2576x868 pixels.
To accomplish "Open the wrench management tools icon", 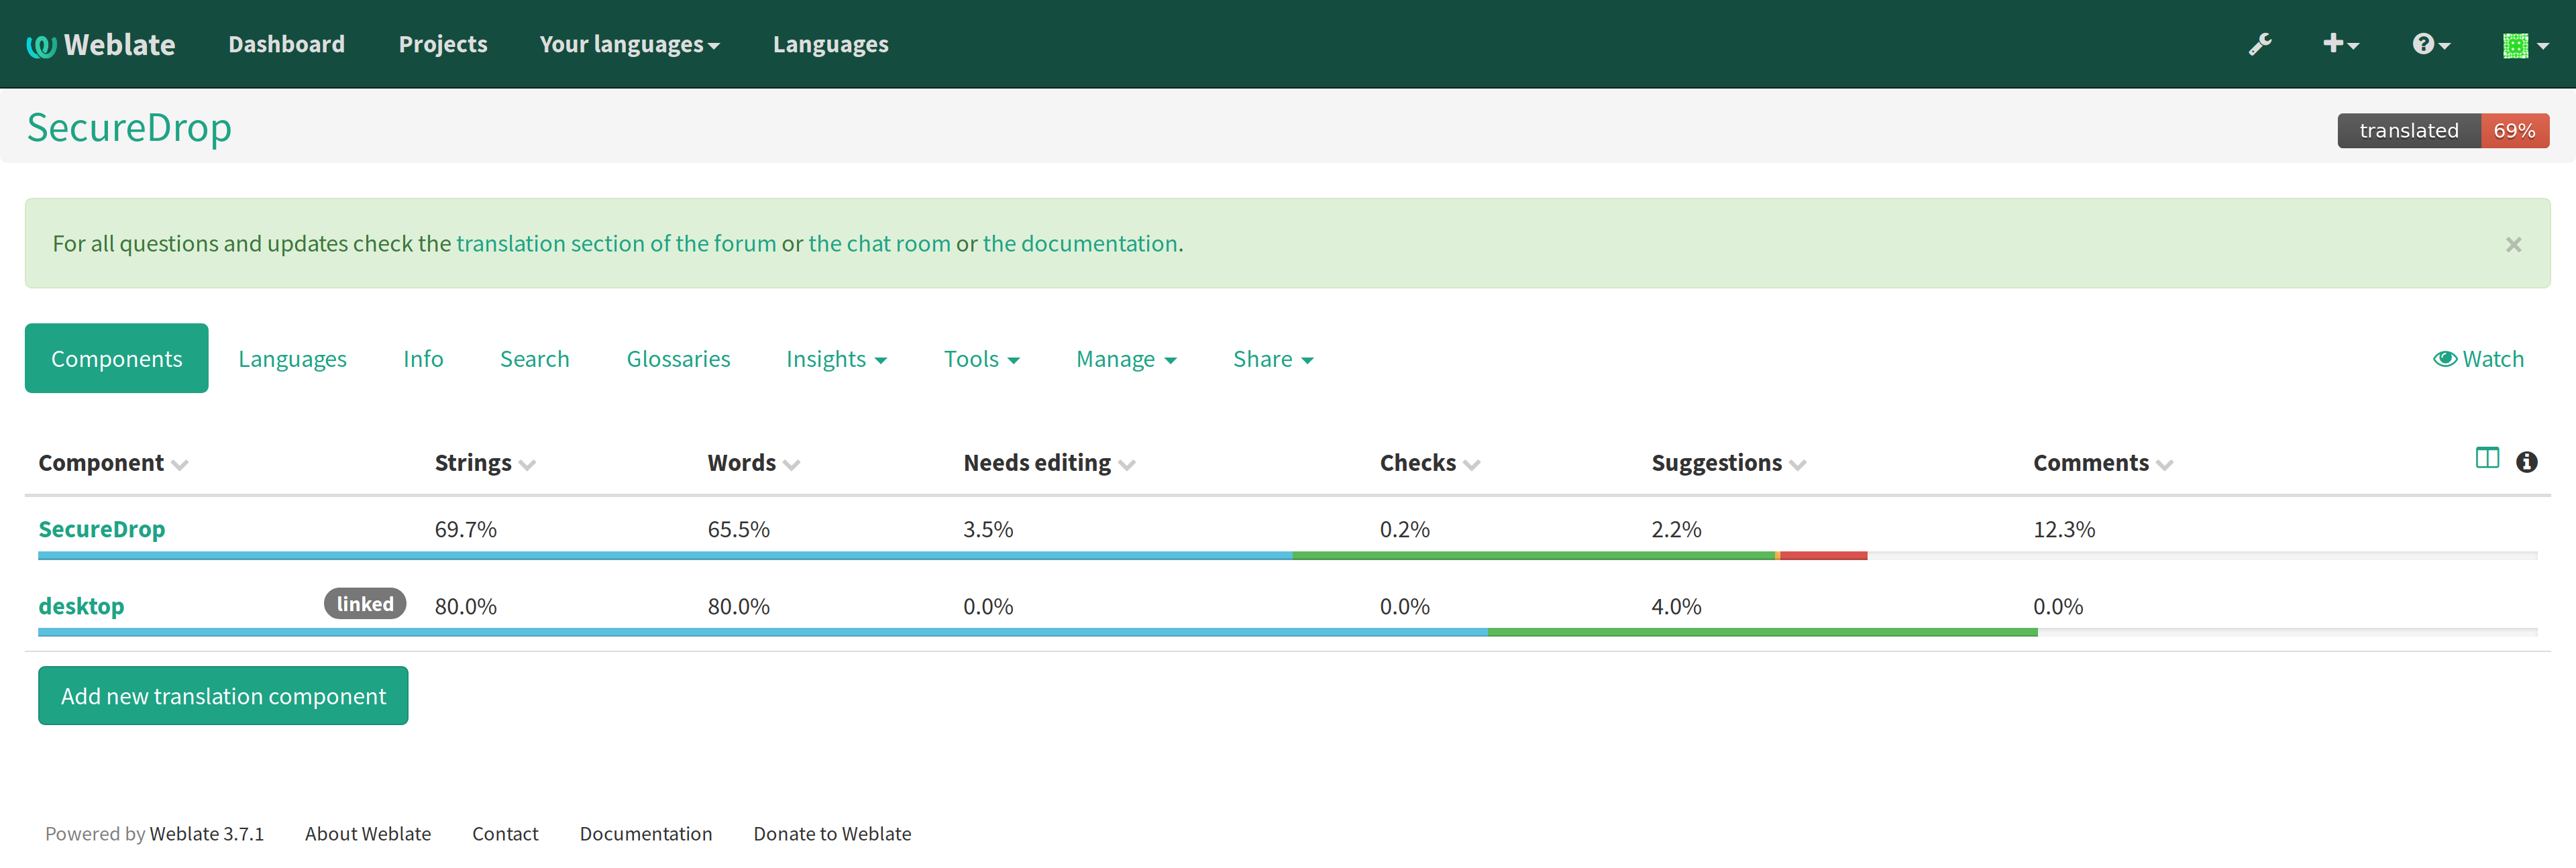I will (2260, 44).
